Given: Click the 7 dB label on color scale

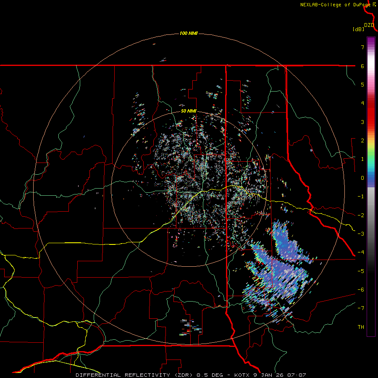Looking at the screenshot, I should 362,47.
